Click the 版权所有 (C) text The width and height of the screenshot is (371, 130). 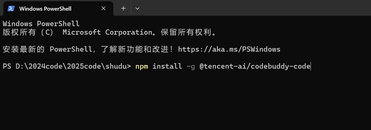(28, 32)
